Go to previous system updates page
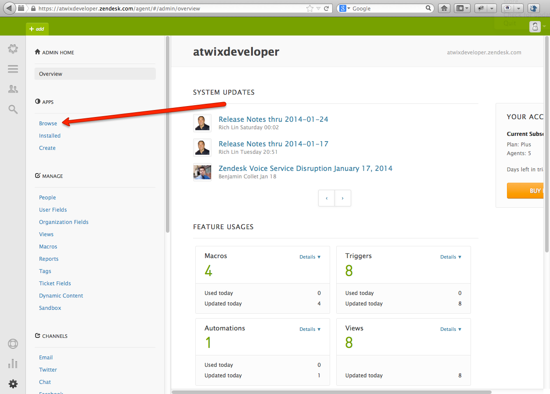Screen dimensions: 550x394 point(327,198)
